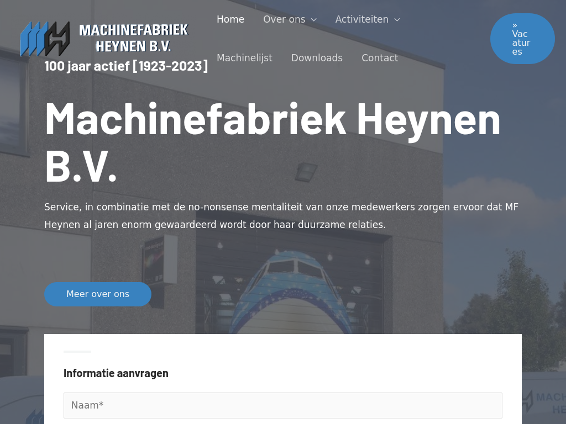
Task: Click the "Machinefabriek Heynen B.V." main heading
Action: pyautogui.click(x=272, y=142)
